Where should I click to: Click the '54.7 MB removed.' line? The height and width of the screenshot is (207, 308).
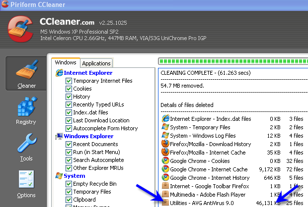click(182, 86)
